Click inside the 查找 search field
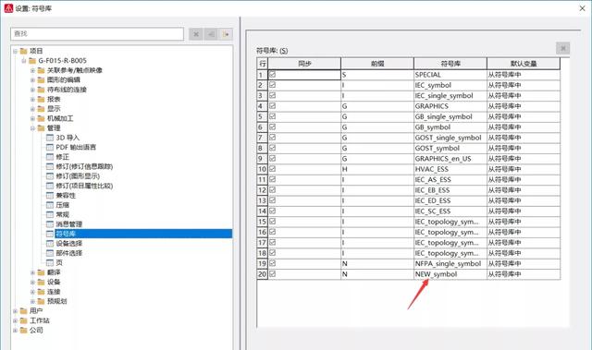The width and height of the screenshot is (592, 350). (97, 34)
